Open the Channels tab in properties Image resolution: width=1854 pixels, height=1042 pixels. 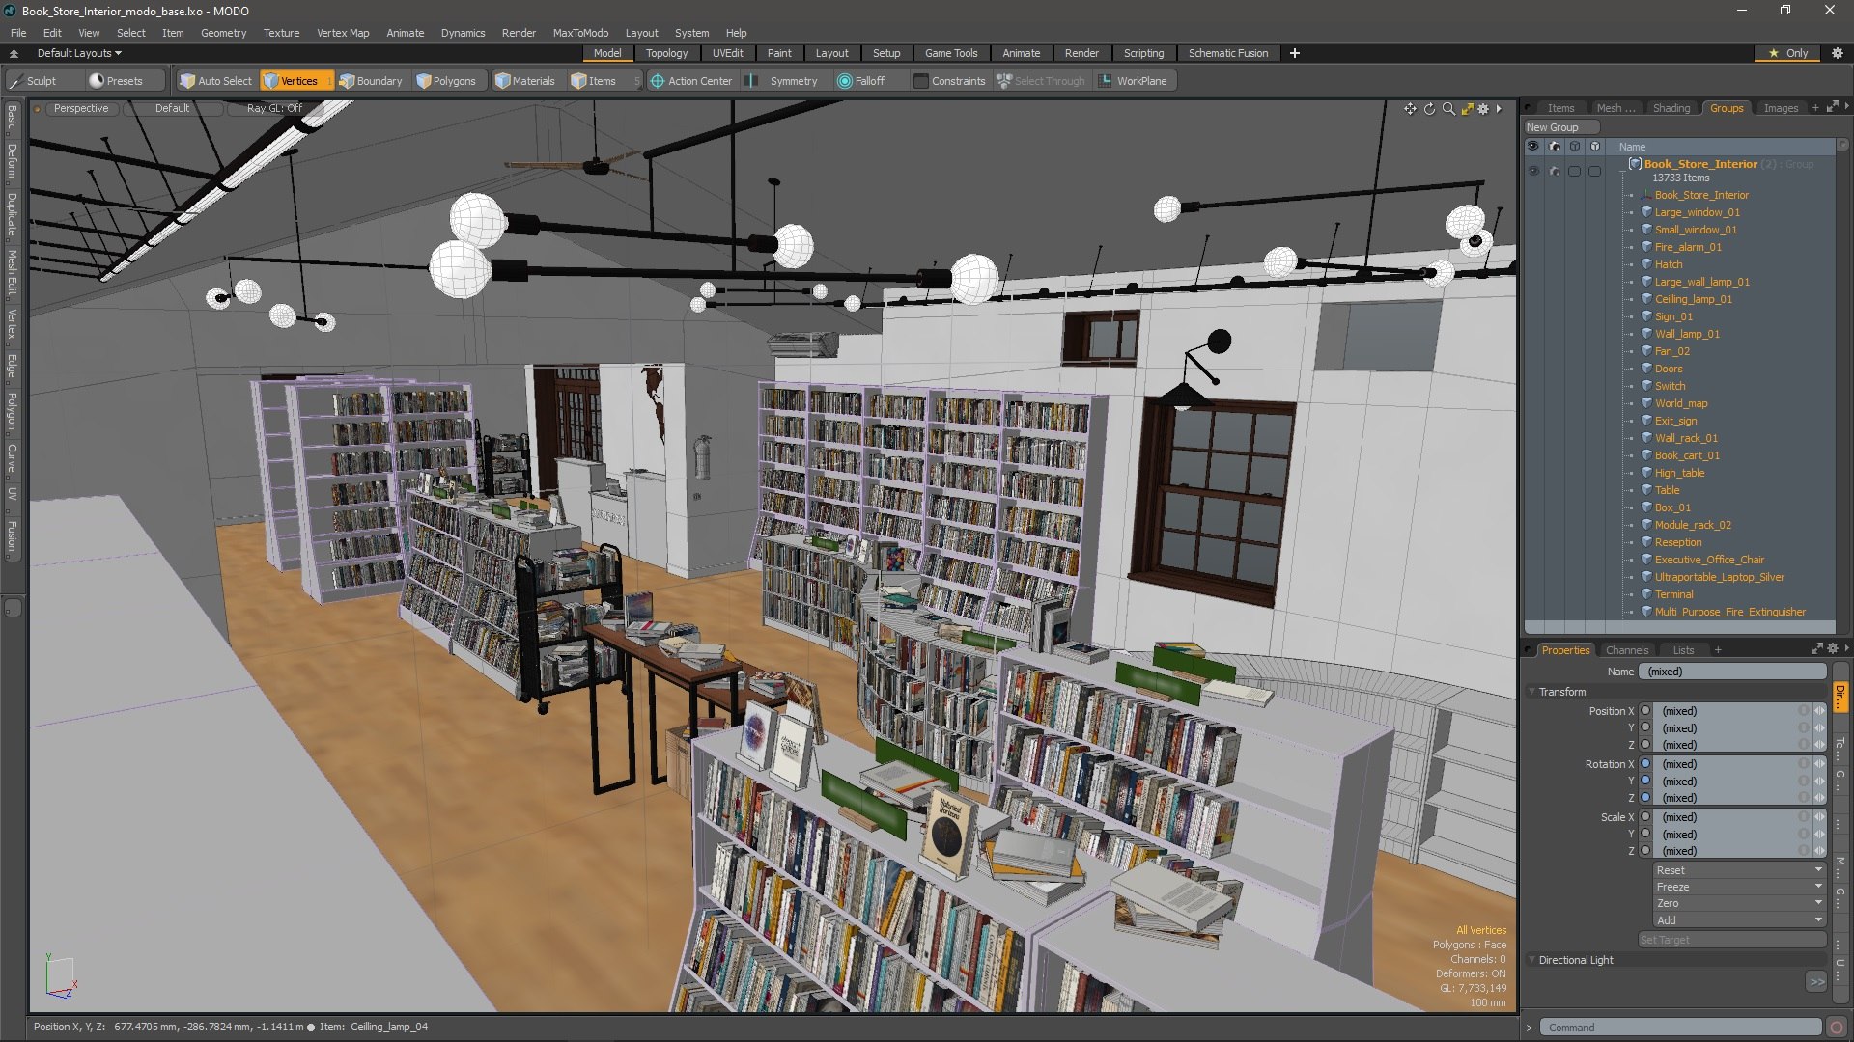1626,650
